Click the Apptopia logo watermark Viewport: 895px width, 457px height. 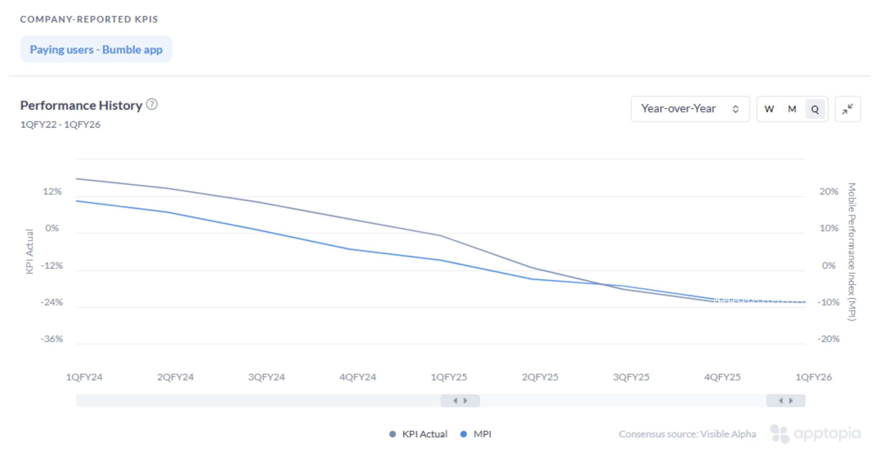815,434
